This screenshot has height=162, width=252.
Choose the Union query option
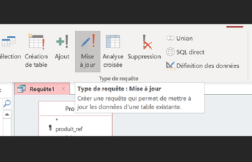pyautogui.click(x=179, y=38)
